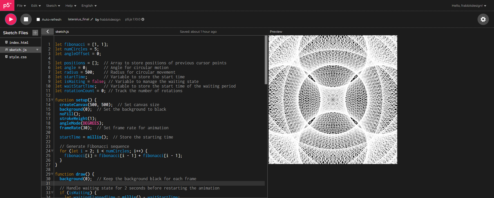Click 'strokeWeight(1)' on line 17
This screenshot has width=494, height=198.
78,118
